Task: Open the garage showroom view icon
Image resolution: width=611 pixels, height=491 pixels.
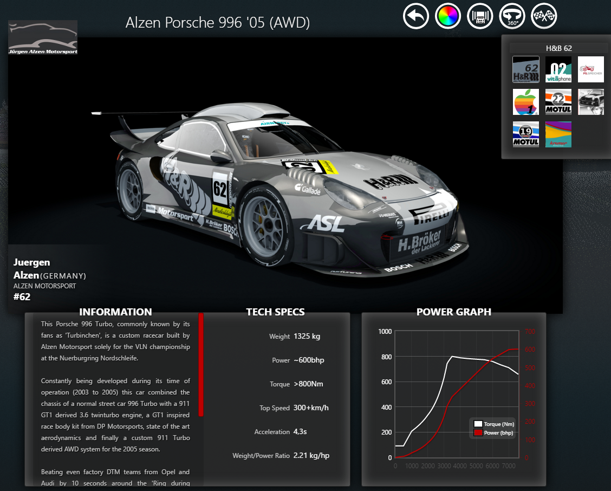Action: coord(480,16)
